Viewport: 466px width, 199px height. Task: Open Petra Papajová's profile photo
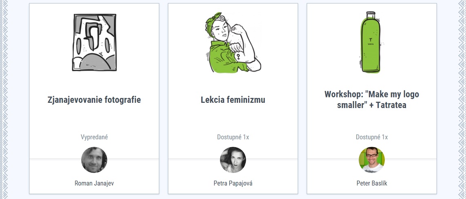coord(233,160)
